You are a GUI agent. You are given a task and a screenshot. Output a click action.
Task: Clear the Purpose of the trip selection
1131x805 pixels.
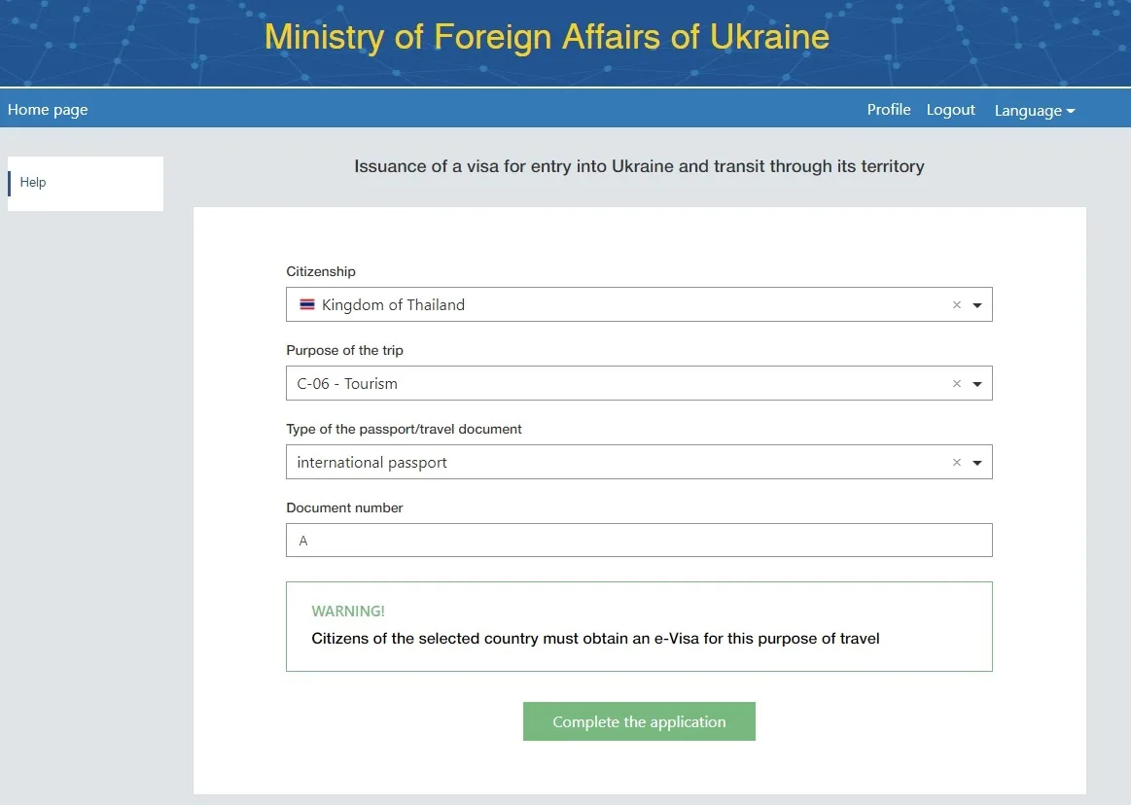(957, 383)
